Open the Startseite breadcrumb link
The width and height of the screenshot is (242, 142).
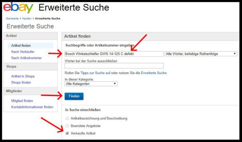click(12, 18)
